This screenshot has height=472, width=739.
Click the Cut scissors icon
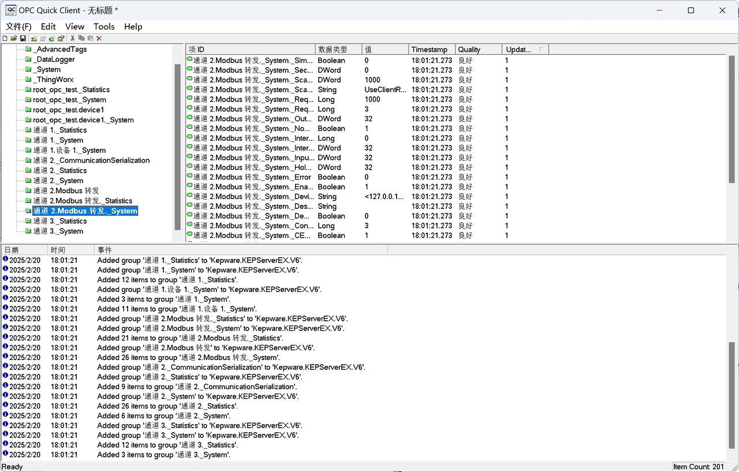tap(73, 39)
